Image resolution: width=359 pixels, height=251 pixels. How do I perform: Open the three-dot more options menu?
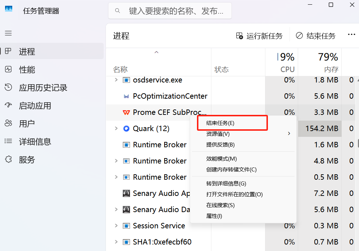click(x=351, y=35)
